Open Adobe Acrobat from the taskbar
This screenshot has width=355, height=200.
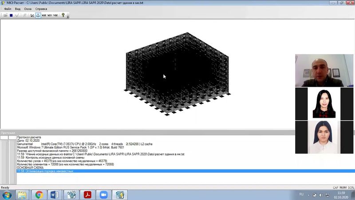pos(88,195)
